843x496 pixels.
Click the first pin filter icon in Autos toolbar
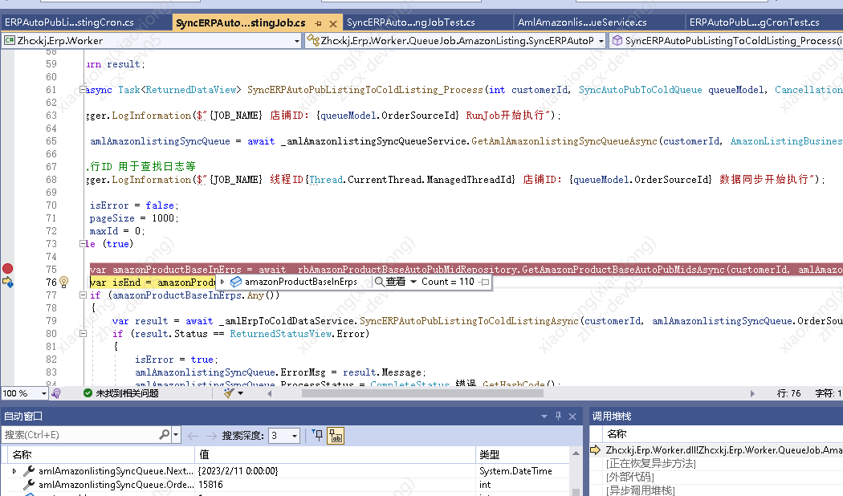(x=318, y=435)
